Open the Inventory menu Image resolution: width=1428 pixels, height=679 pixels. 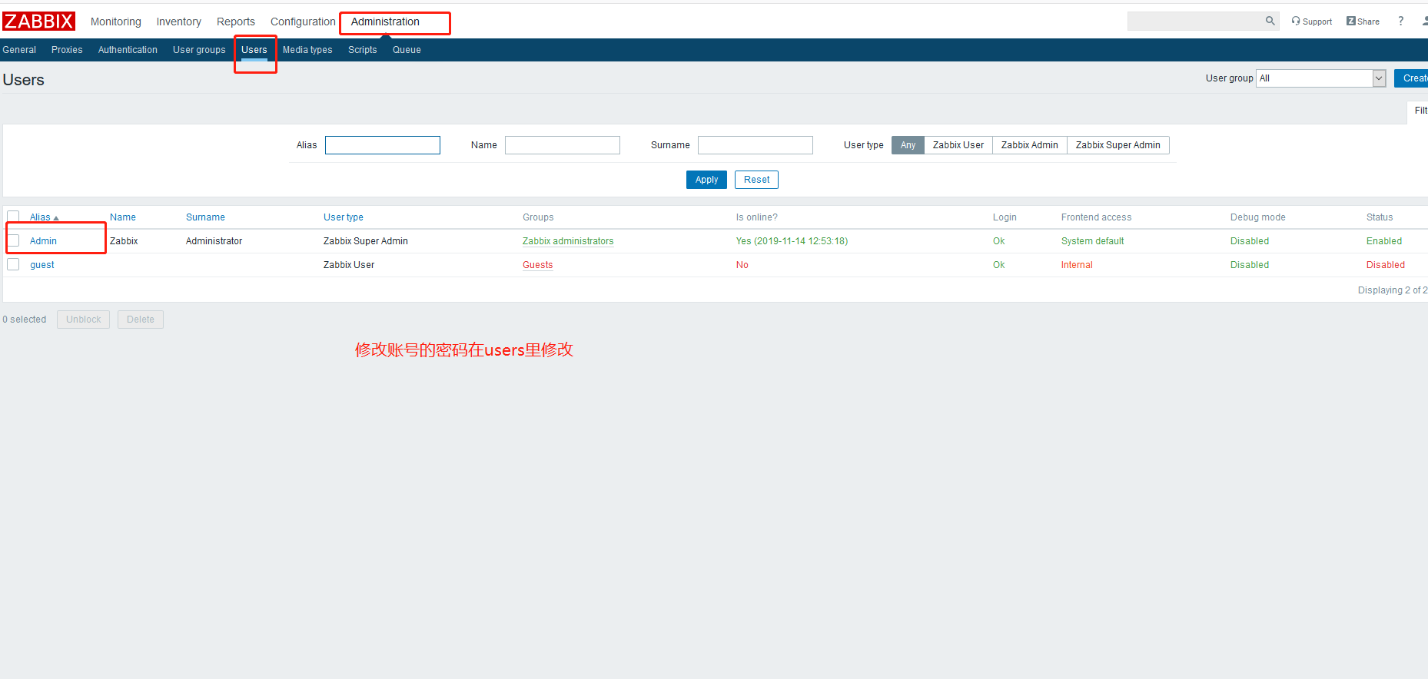coord(179,22)
